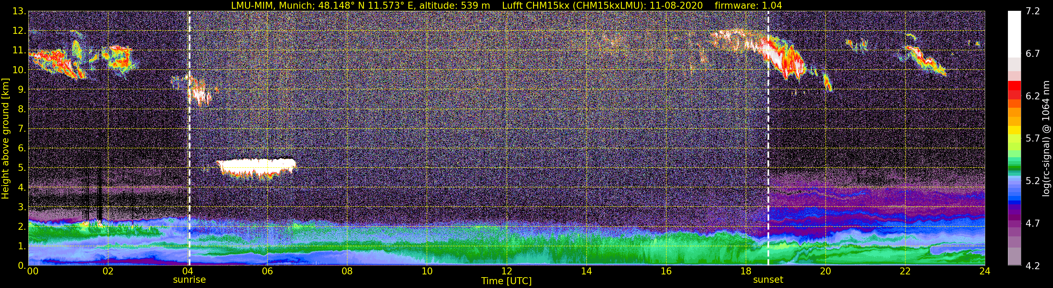Click the height axis tick '11.'
The image size is (1053, 288).
(19, 51)
